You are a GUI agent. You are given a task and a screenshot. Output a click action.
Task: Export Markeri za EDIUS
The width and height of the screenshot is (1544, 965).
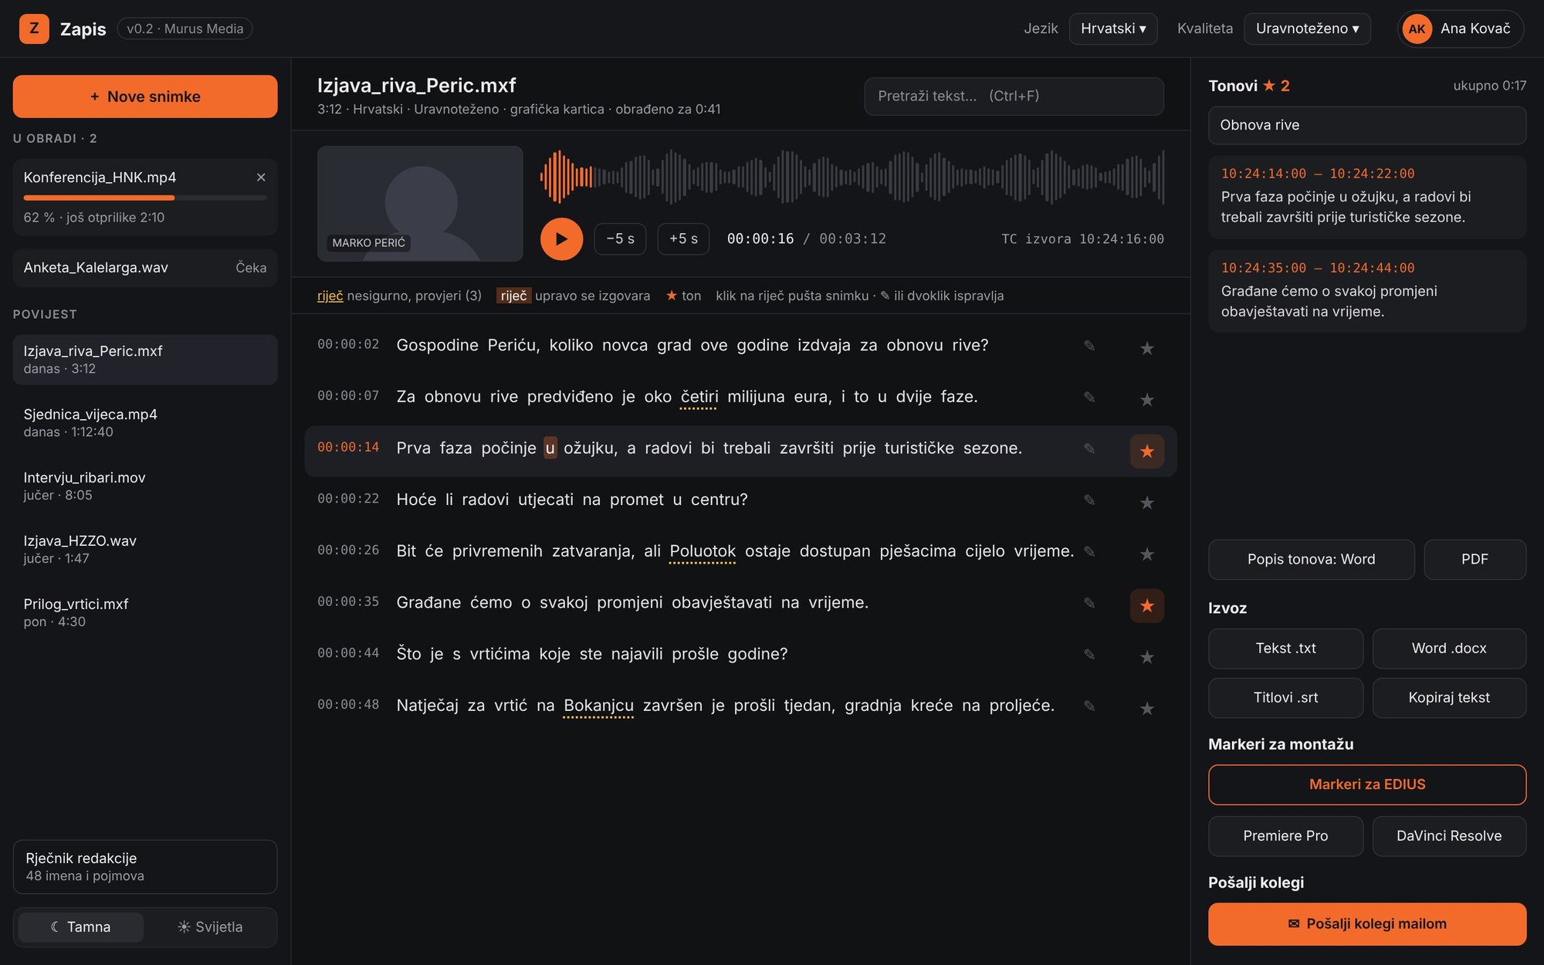coord(1367,784)
